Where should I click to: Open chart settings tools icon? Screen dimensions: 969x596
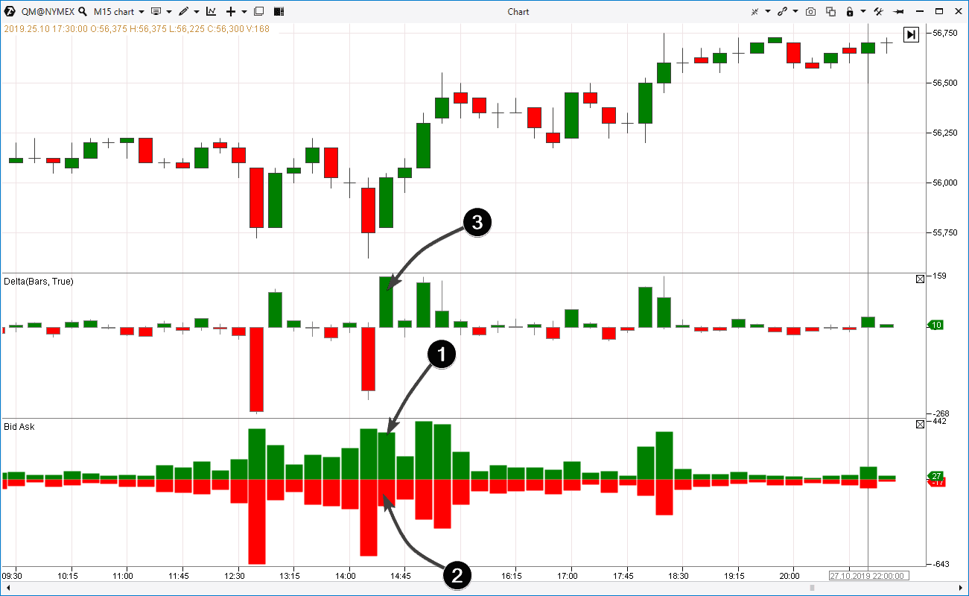pyautogui.click(x=878, y=11)
